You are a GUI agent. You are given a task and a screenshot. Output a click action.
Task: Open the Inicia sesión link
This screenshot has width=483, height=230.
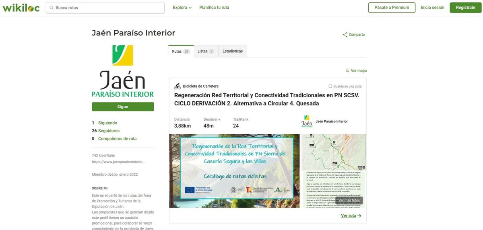pyautogui.click(x=432, y=8)
